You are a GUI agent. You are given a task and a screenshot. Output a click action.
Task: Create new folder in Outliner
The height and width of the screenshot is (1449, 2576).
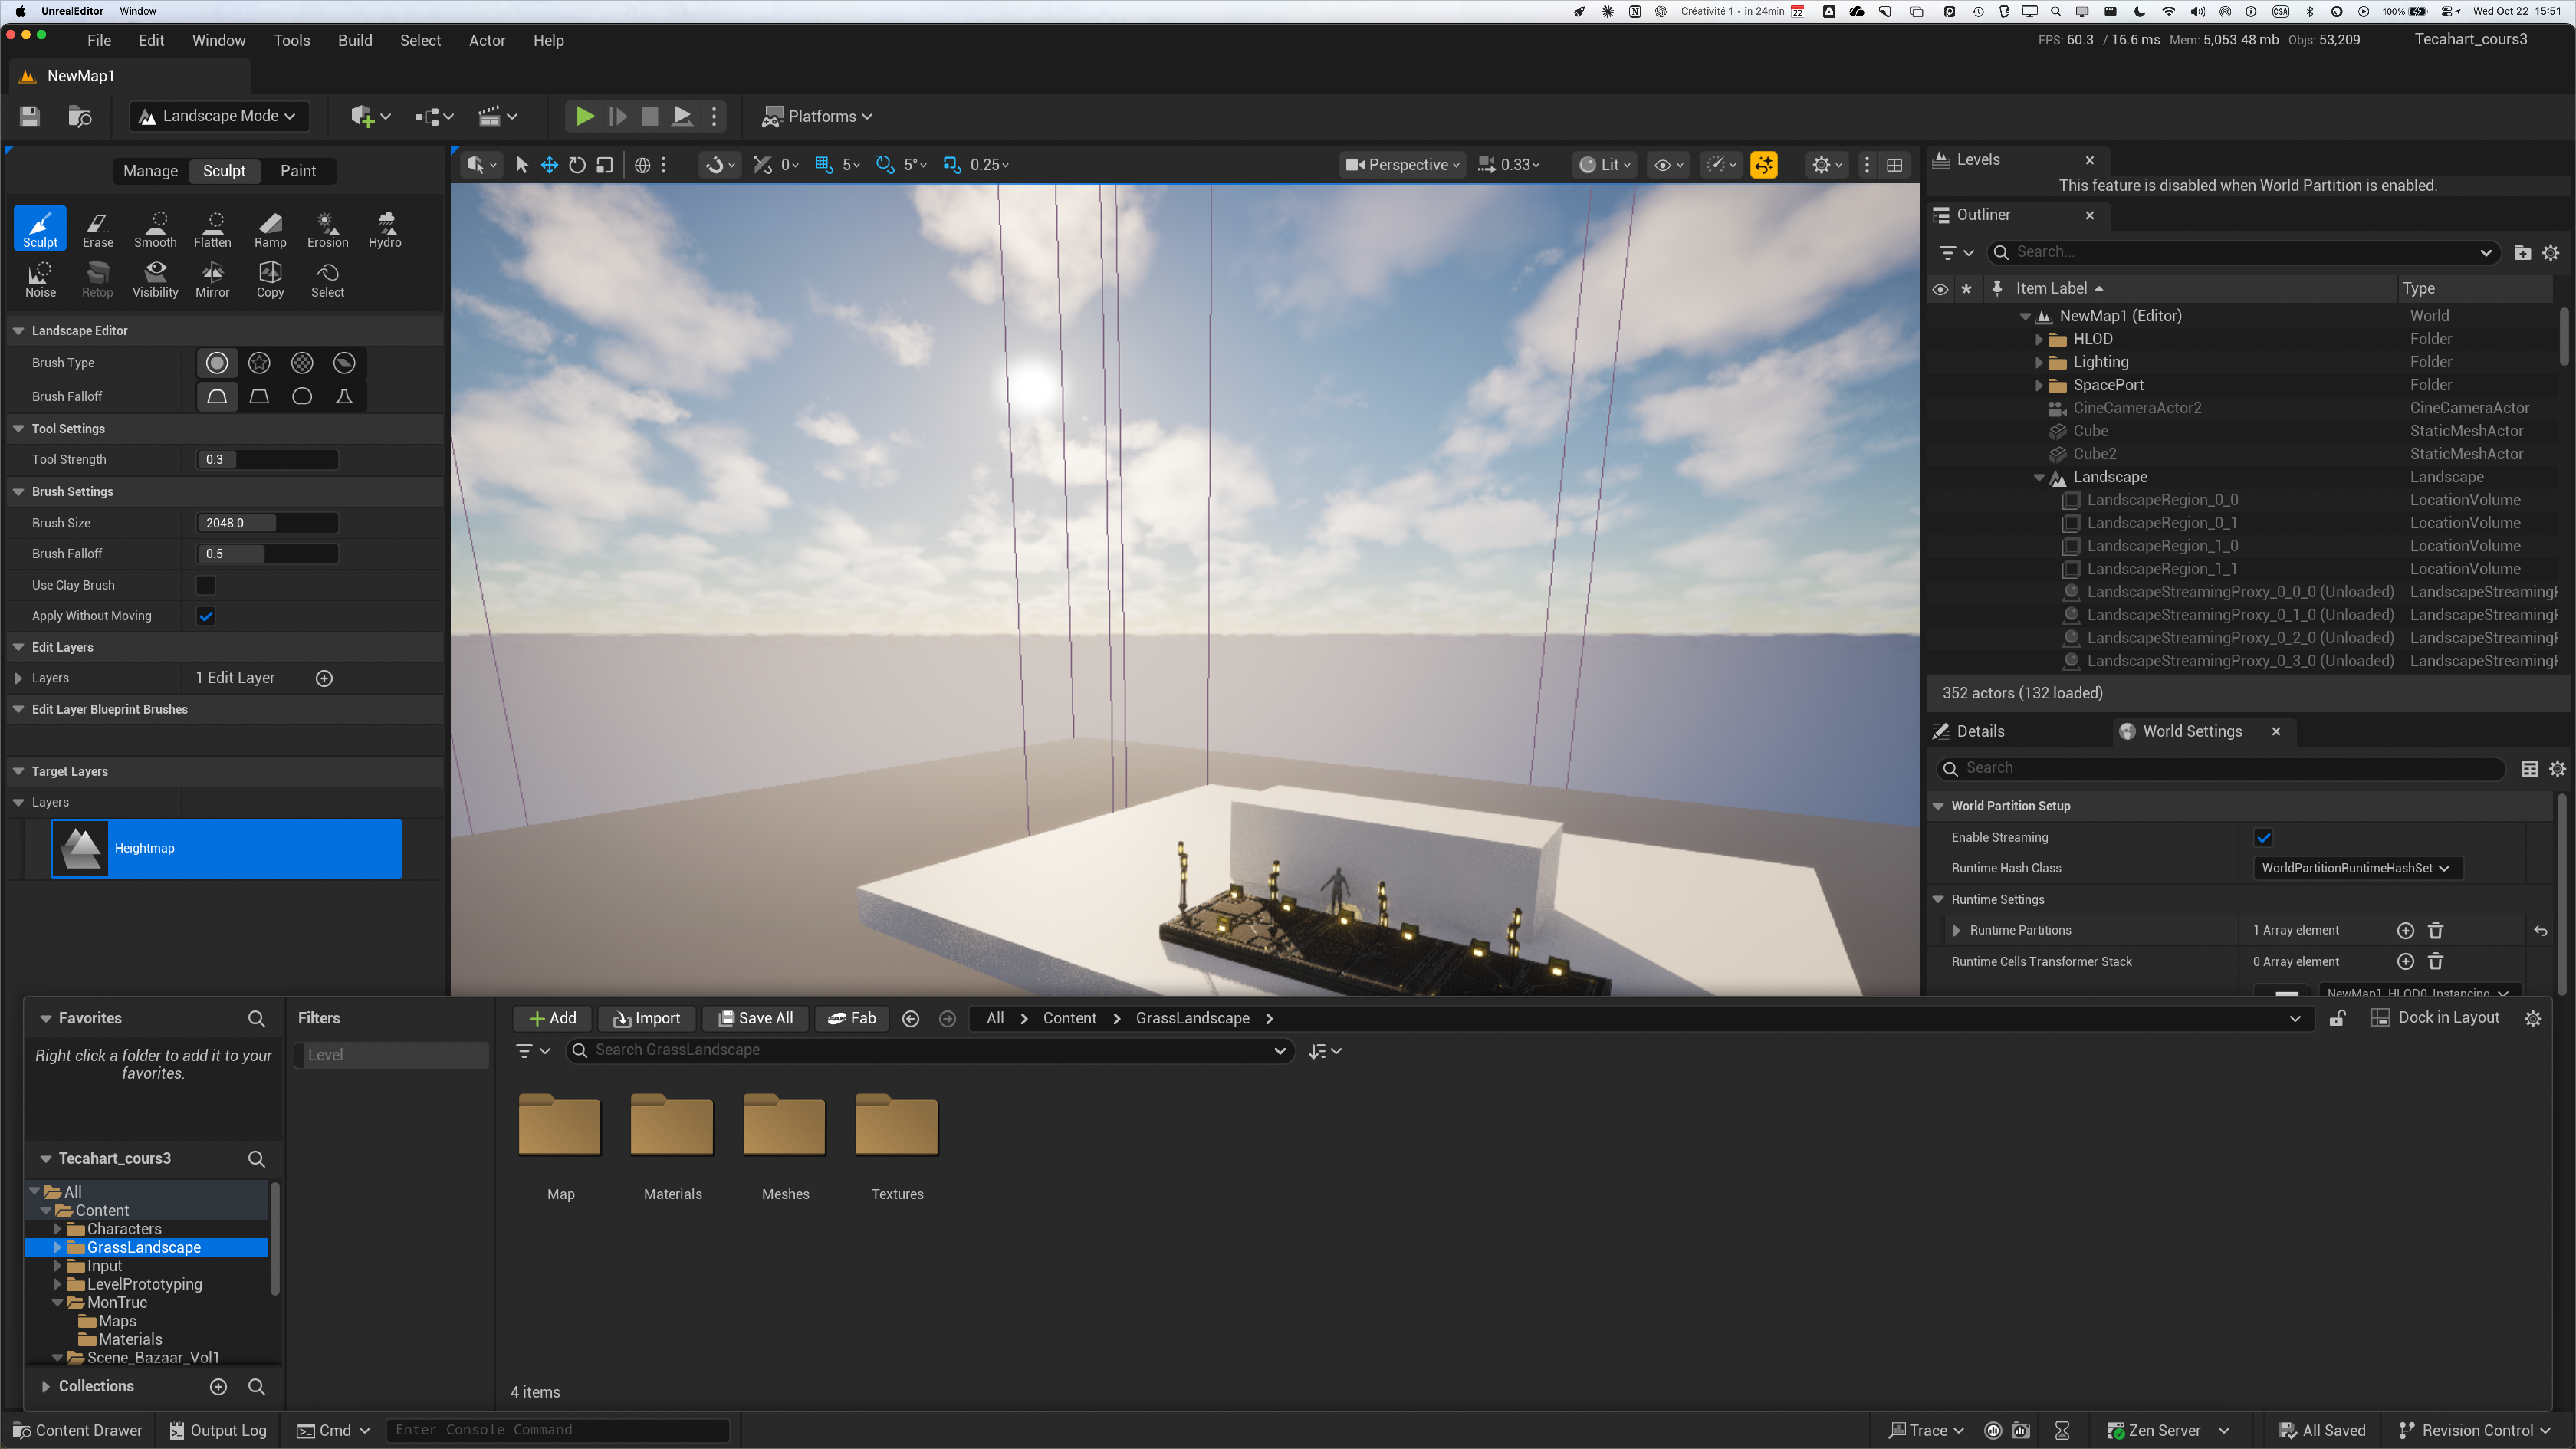click(2523, 253)
